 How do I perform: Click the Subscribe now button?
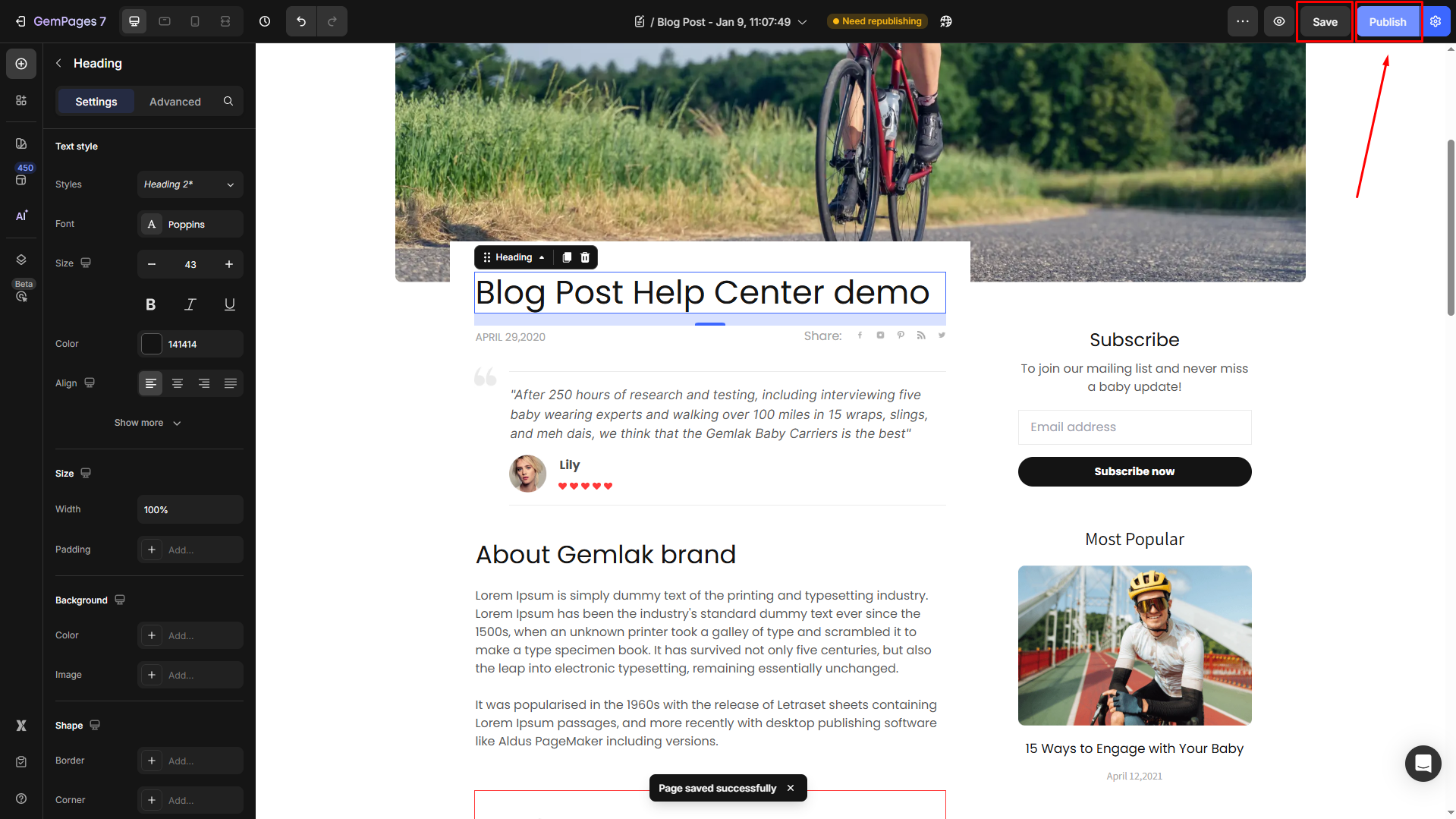1134,471
